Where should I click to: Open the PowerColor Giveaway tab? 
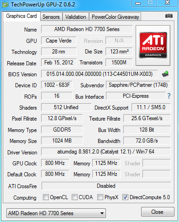coord(115,17)
